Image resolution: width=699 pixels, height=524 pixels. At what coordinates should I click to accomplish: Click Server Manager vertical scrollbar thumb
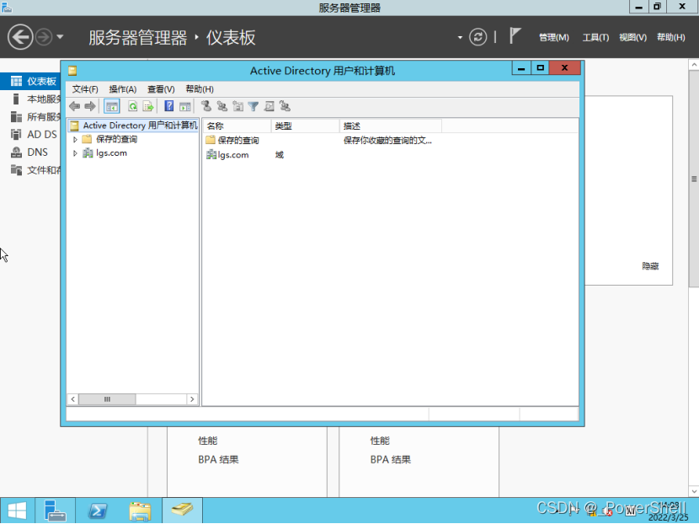694,179
